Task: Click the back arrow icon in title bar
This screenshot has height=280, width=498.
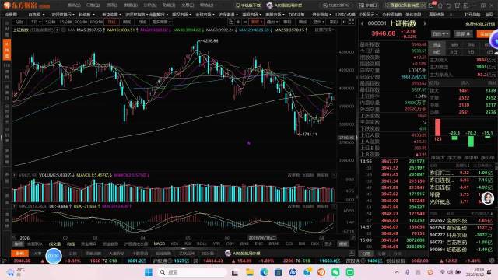Action: (x=448, y=5)
